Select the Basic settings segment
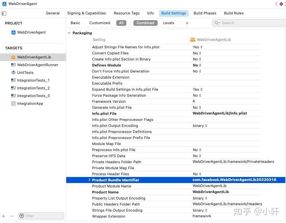 click(x=75, y=23)
